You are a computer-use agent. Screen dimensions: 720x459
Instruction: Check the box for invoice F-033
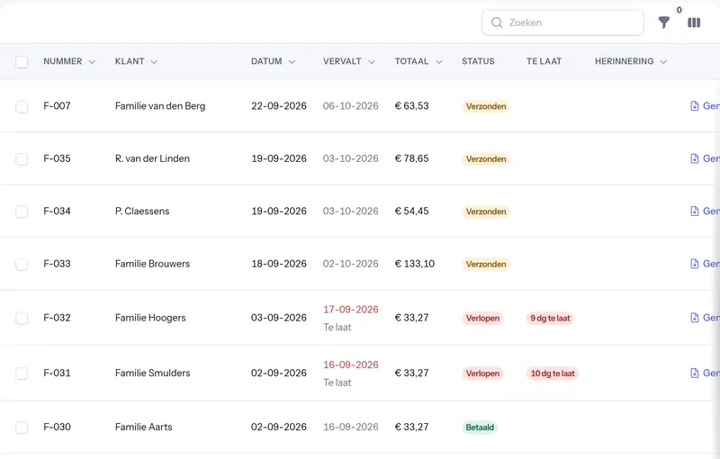point(22,264)
